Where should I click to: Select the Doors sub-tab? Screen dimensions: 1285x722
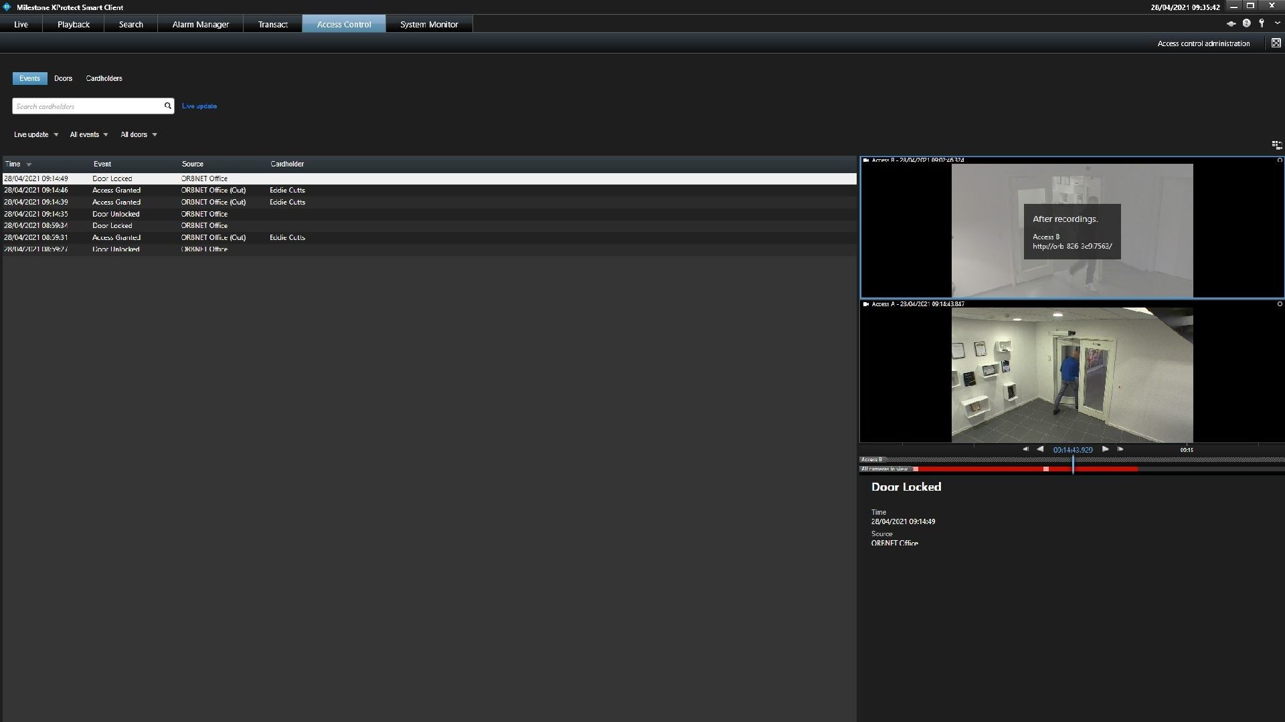63,78
